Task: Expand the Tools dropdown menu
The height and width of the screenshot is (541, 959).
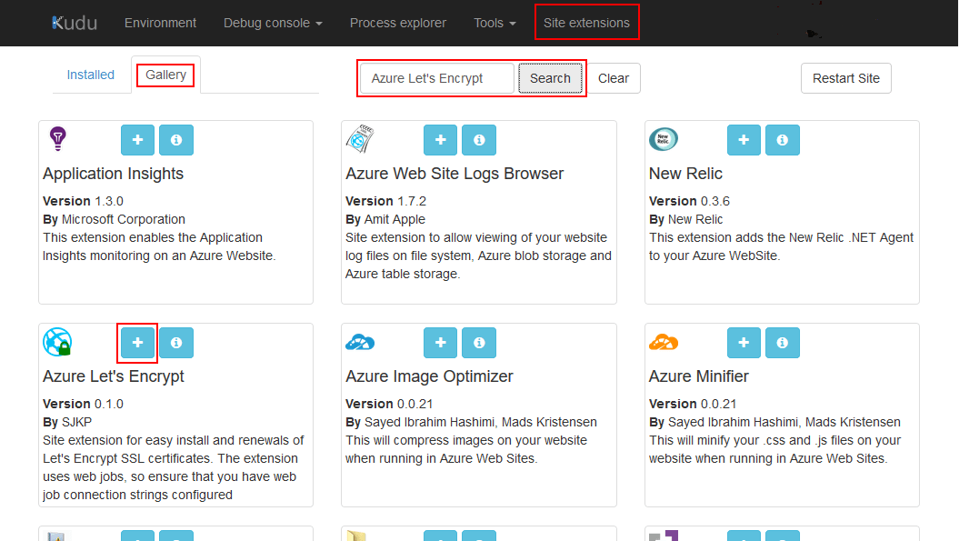Action: click(x=494, y=24)
